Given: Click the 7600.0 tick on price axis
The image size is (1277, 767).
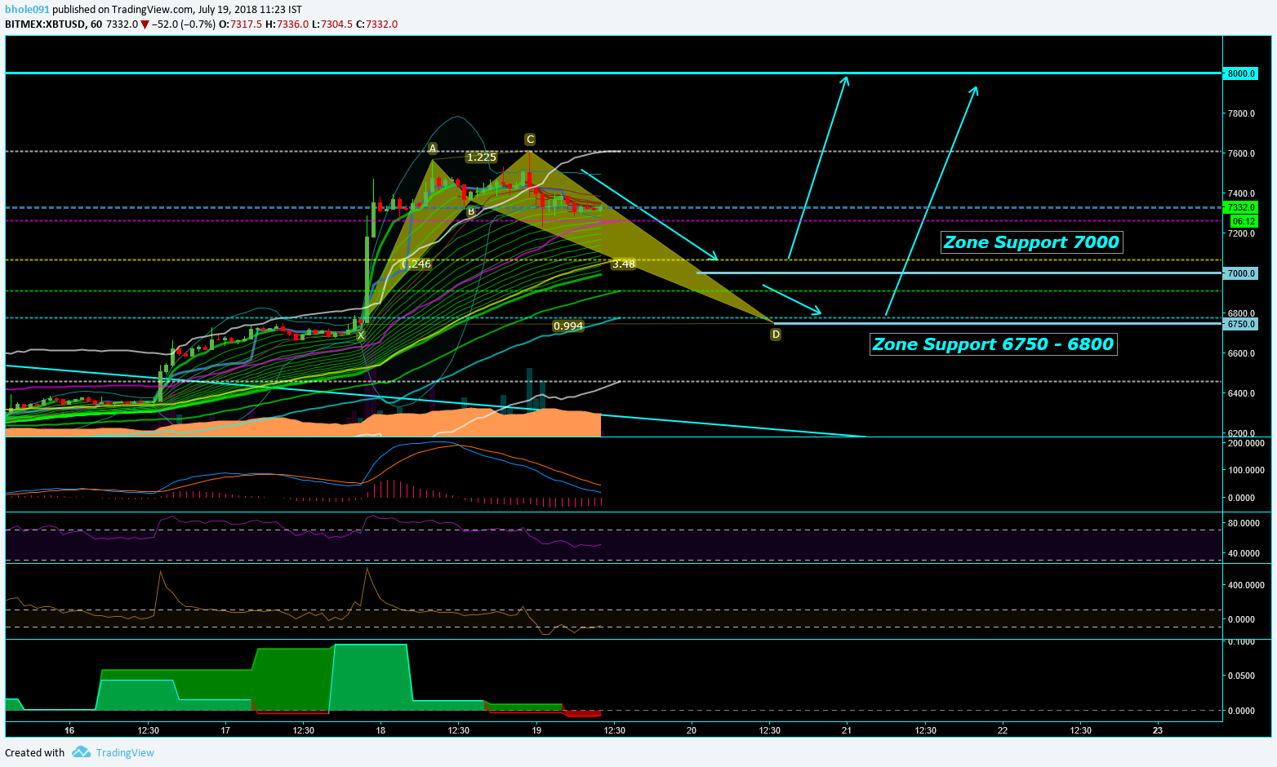Looking at the screenshot, I should point(1241,153).
